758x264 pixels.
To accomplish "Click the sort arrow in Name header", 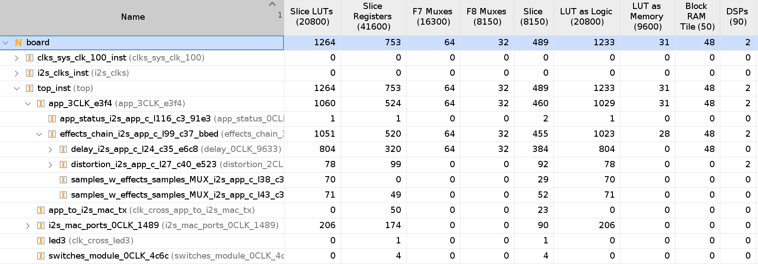I will 272,4.
